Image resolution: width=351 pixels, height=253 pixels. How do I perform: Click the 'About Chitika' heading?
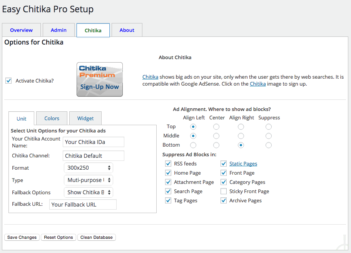[x=175, y=57]
